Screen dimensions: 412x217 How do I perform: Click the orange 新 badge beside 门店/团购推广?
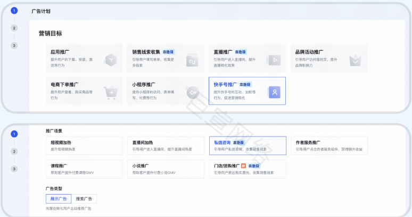coord(243,166)
